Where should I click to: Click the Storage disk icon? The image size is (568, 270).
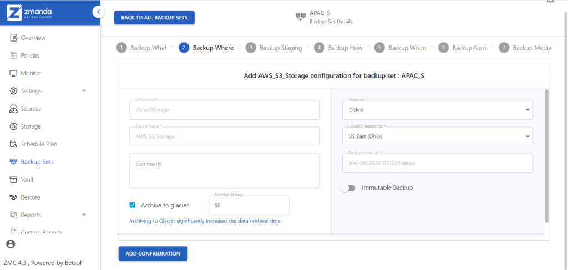pos(13,126)
